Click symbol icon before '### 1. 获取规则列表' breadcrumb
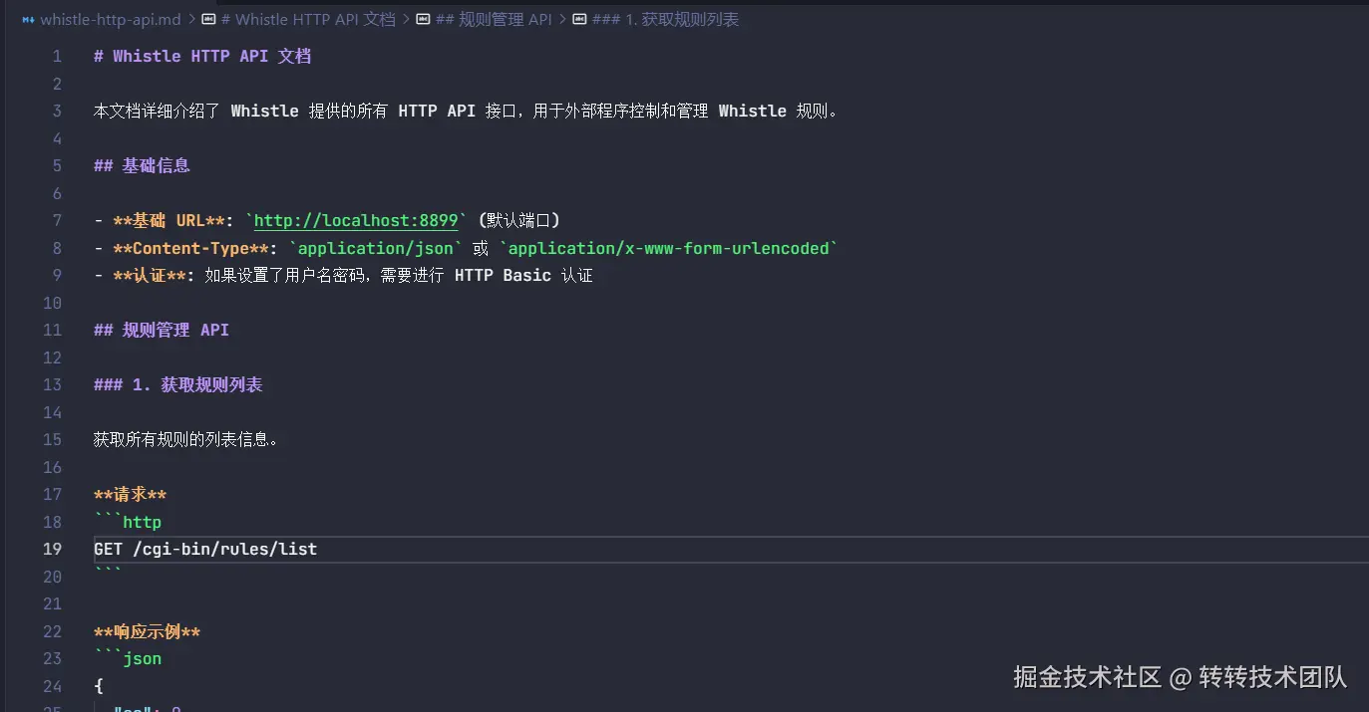Viewport: 1369px width, 712px height. click(579, 20)
